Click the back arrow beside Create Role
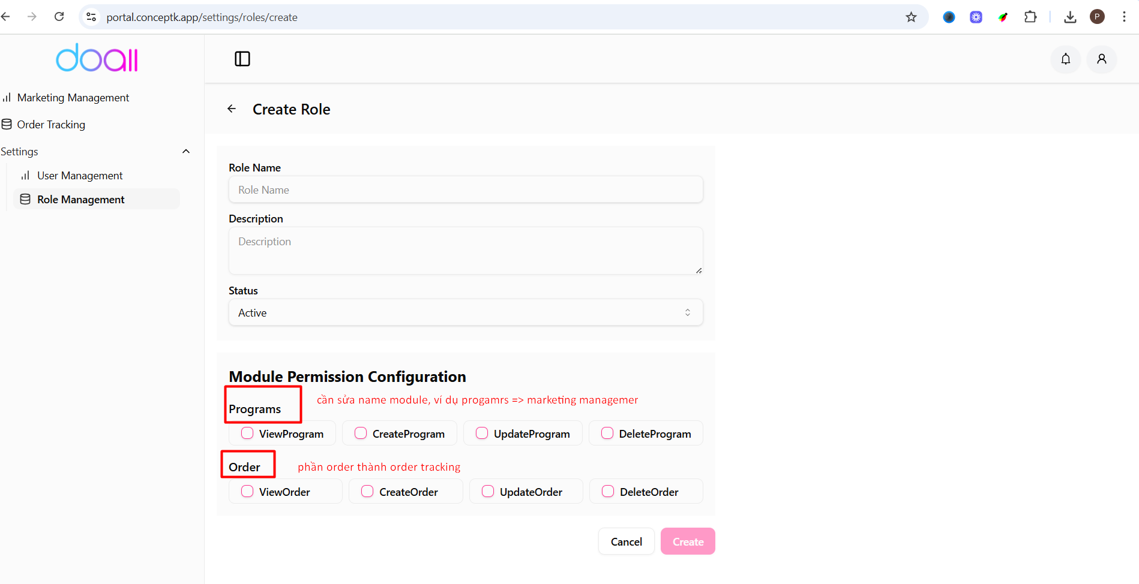The height and width of the screenshot is (584, 1139). (x=232, y=109)
